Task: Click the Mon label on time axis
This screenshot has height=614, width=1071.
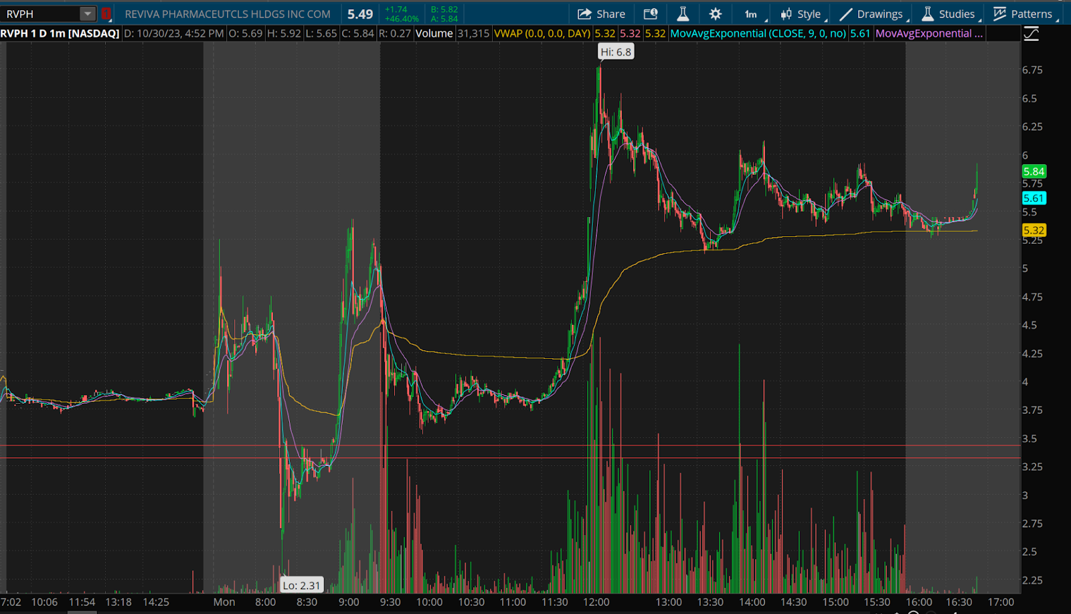Action: pos(224,602)
